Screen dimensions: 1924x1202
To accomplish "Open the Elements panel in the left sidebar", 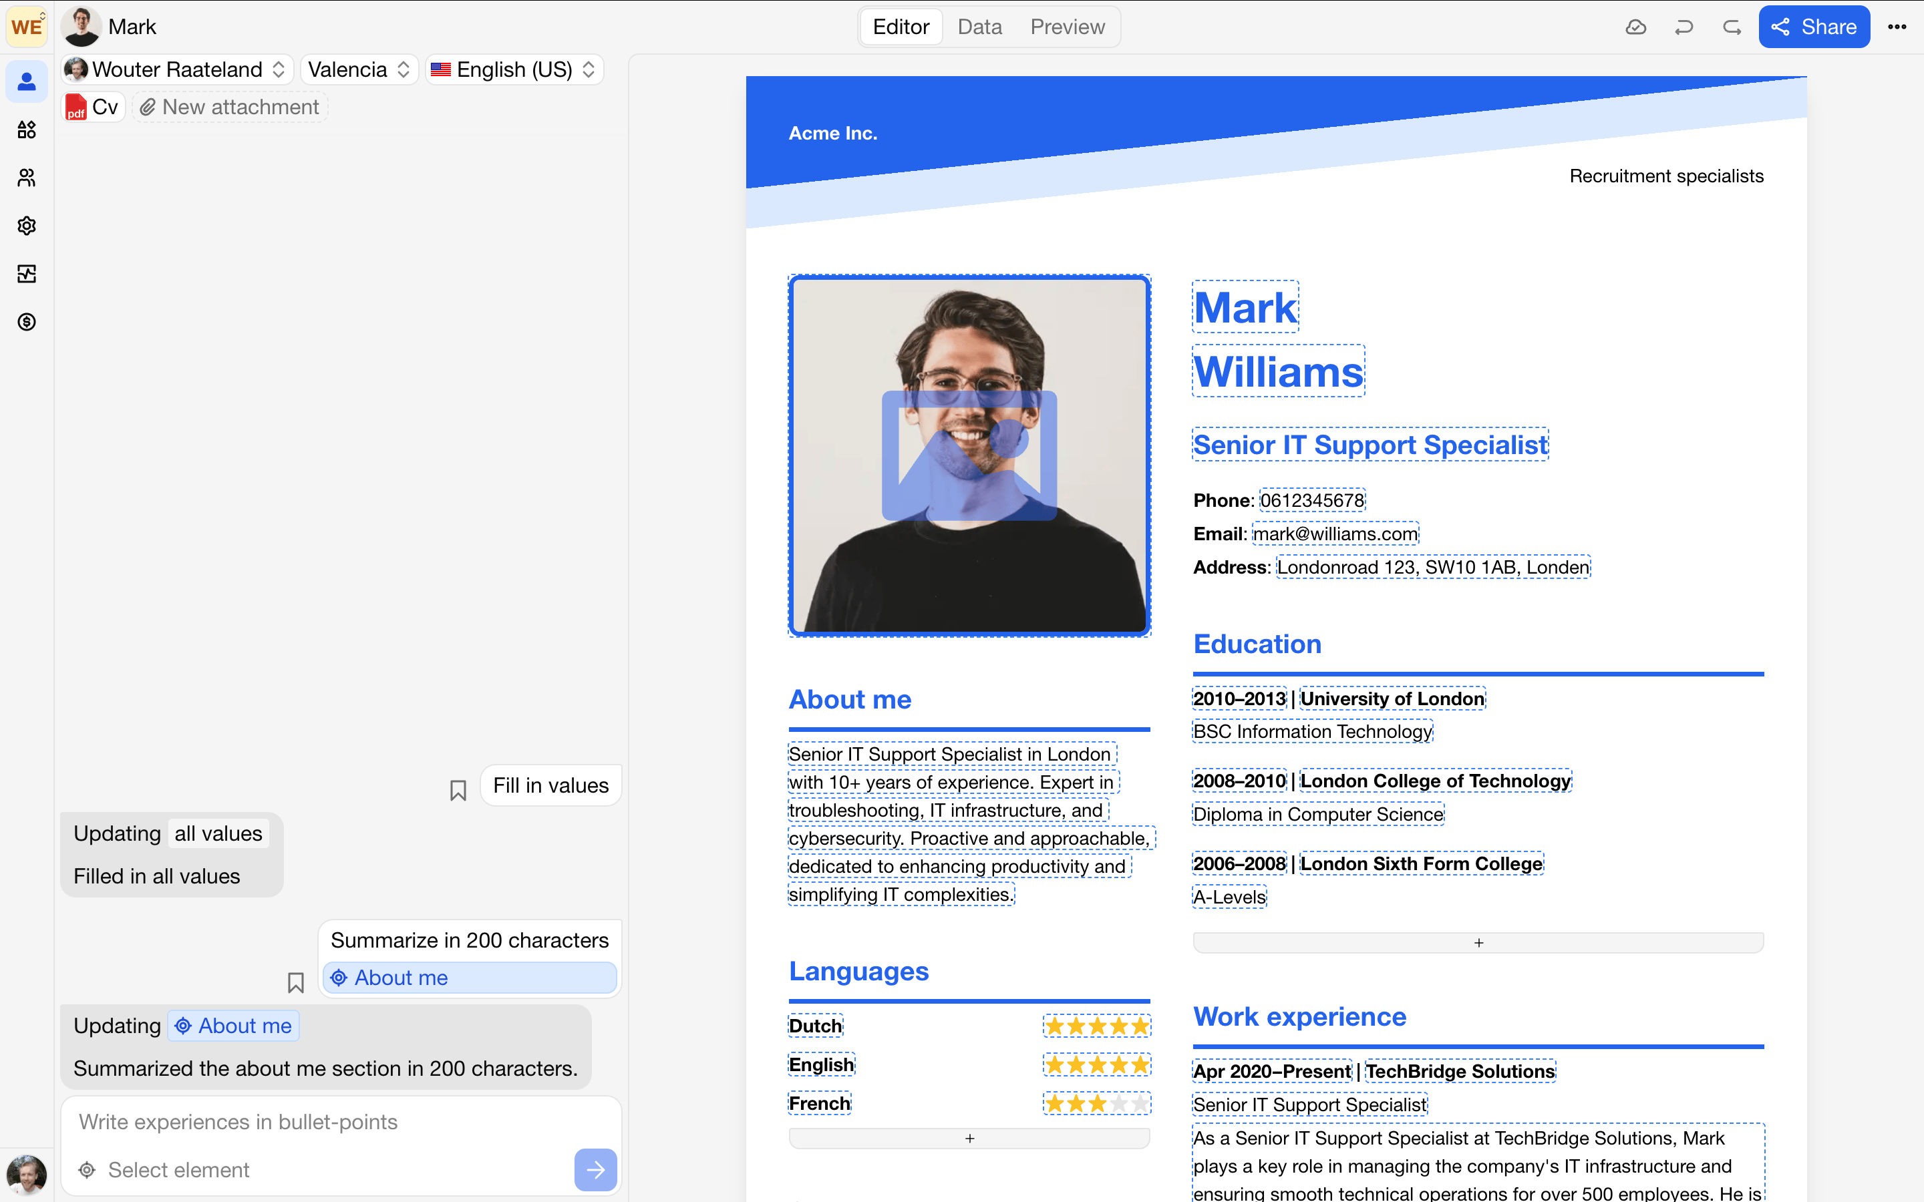I will (x=26, y=130).
